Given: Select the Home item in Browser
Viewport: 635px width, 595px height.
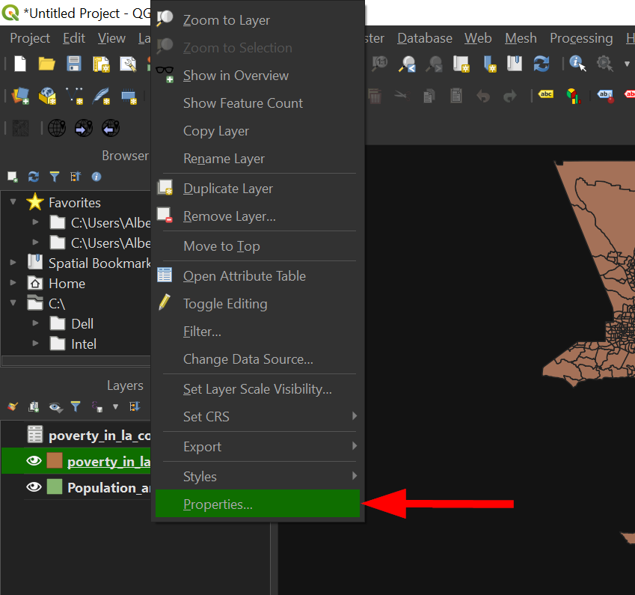Looking at the screenshot, I should pyautogui.click(x=67, y=284).
